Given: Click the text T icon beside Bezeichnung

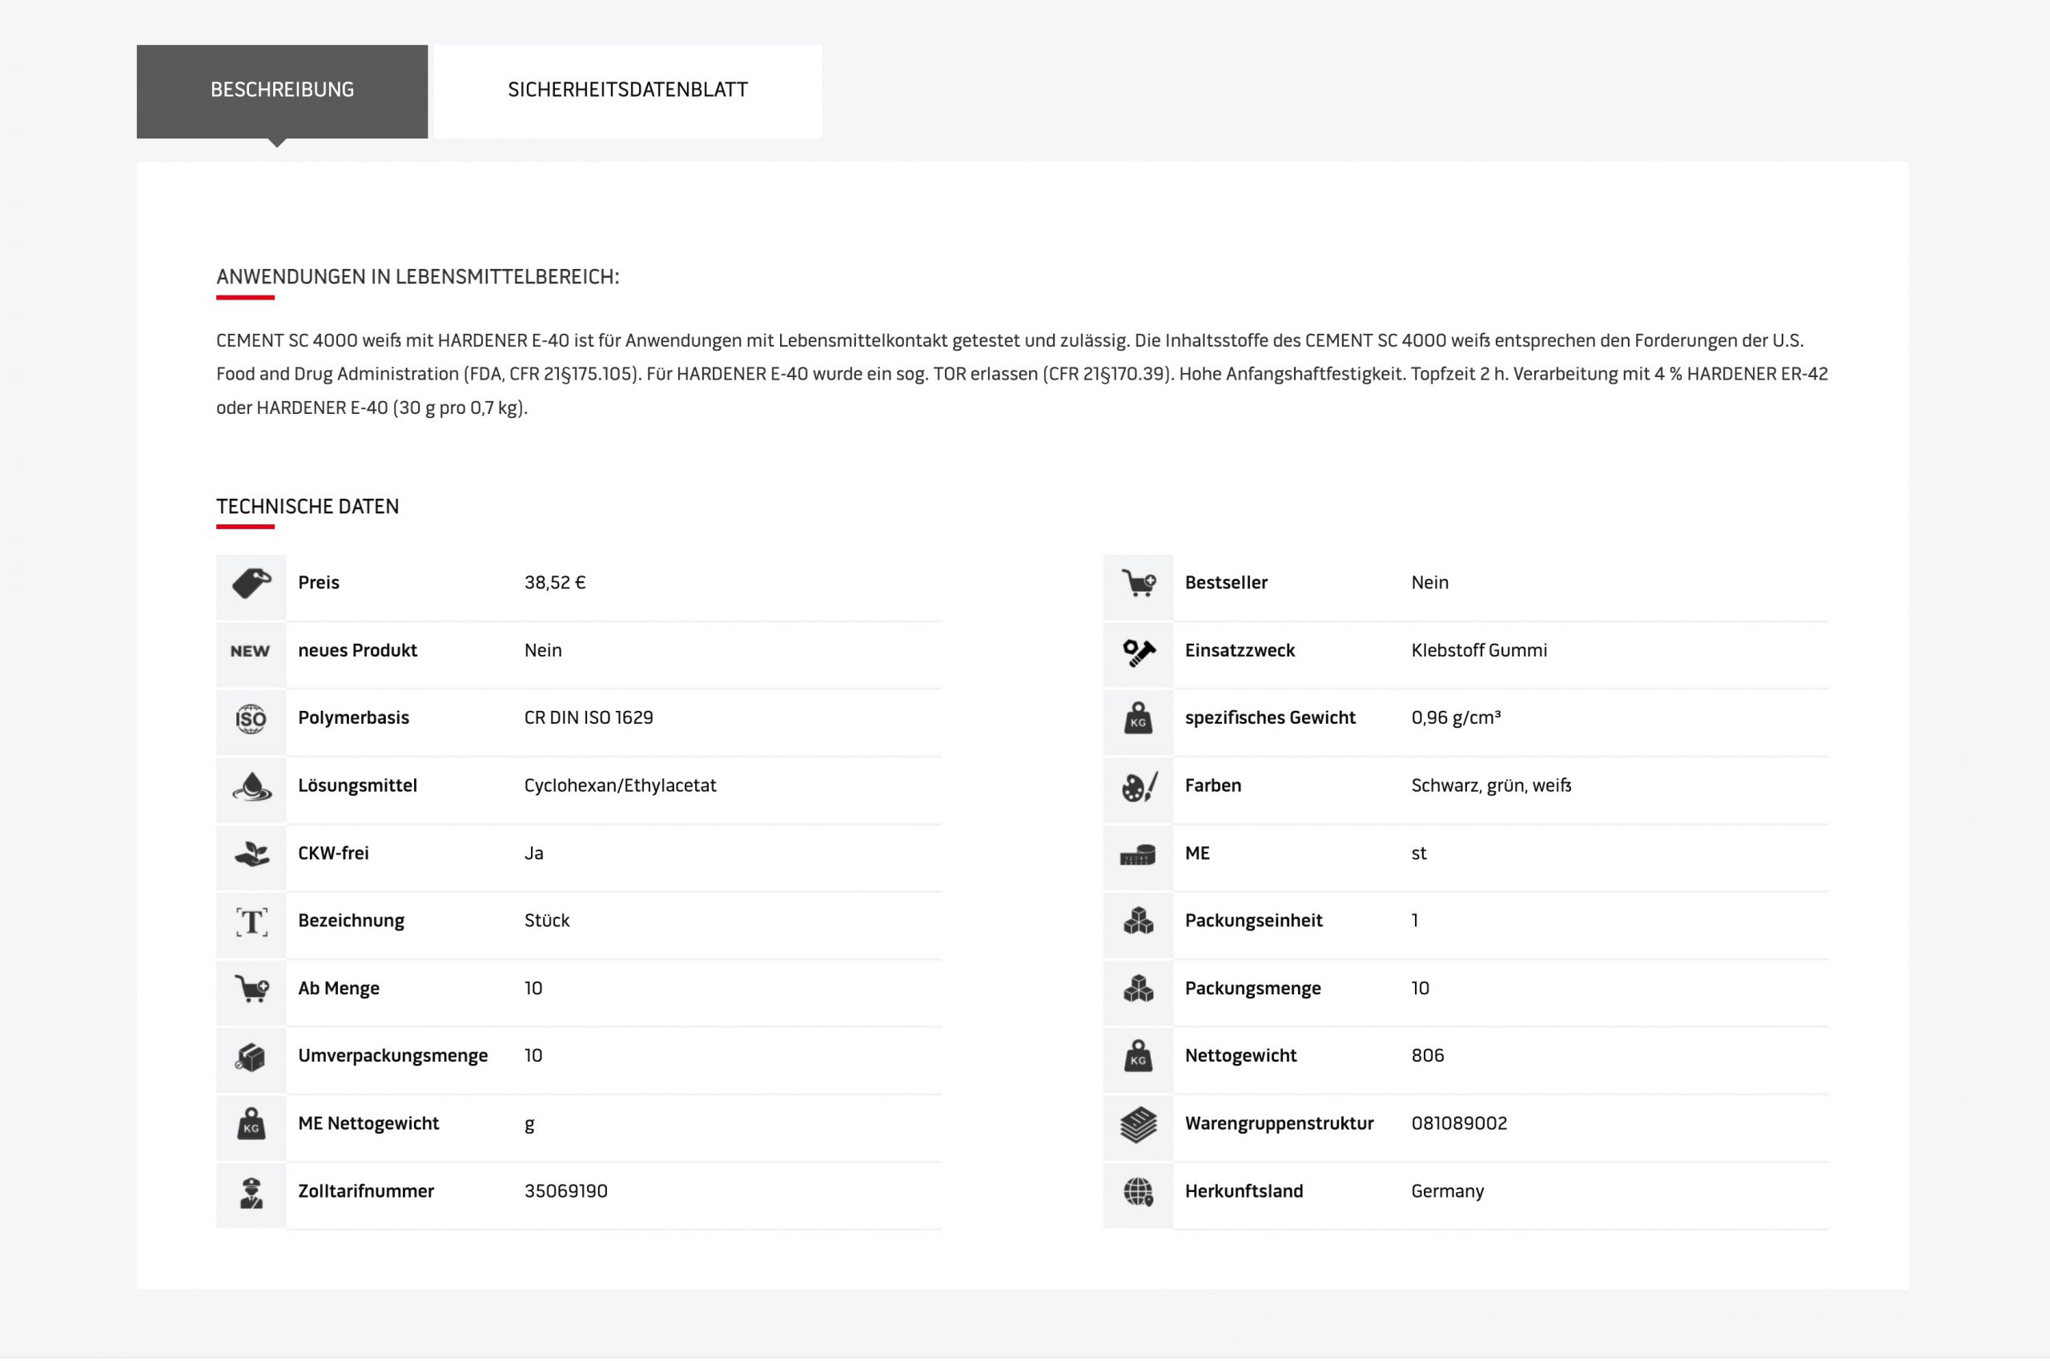Looking at the screenshot, I should coord(251,921).
